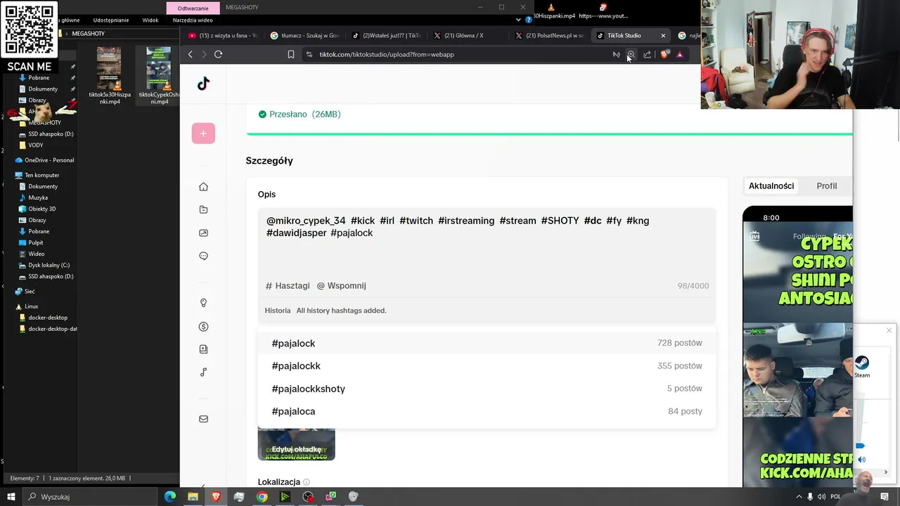Open docker-desktop folder under Linux

click(48, 318)
